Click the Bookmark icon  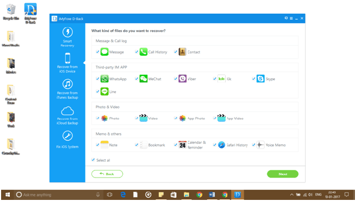(143, 145)
